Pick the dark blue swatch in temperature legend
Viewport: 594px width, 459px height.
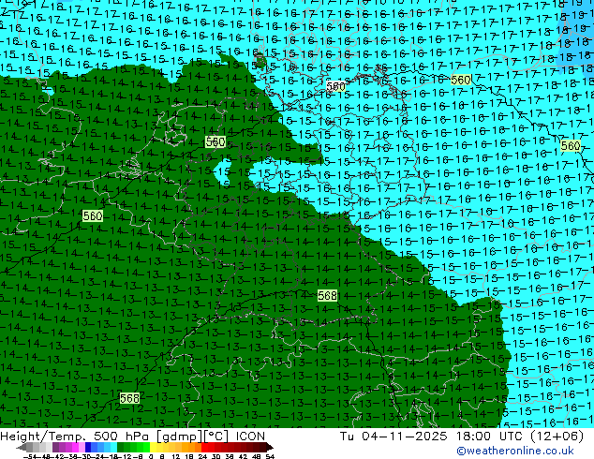coord(88,447)
